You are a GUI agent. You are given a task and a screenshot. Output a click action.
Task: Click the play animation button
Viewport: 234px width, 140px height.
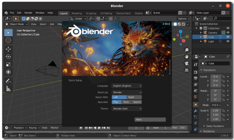click(99, 128)
